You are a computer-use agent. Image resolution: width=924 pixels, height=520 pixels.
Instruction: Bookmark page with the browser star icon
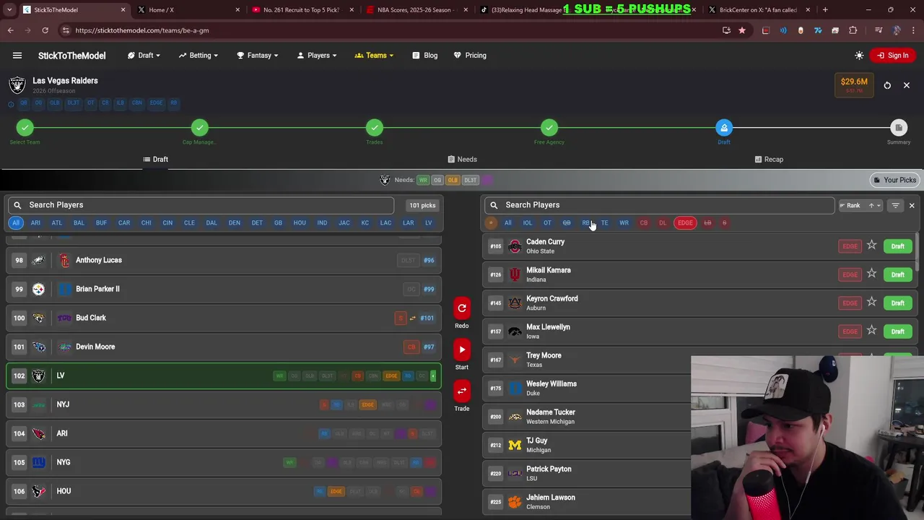(741, 30)
